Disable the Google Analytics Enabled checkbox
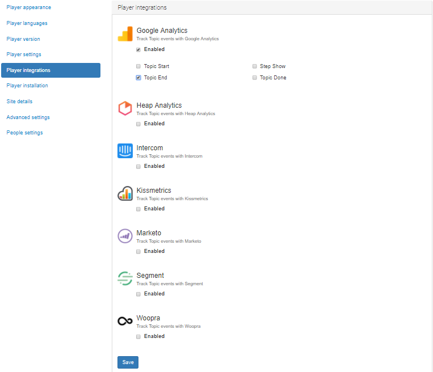433x372 pixels. pos(138,50)
